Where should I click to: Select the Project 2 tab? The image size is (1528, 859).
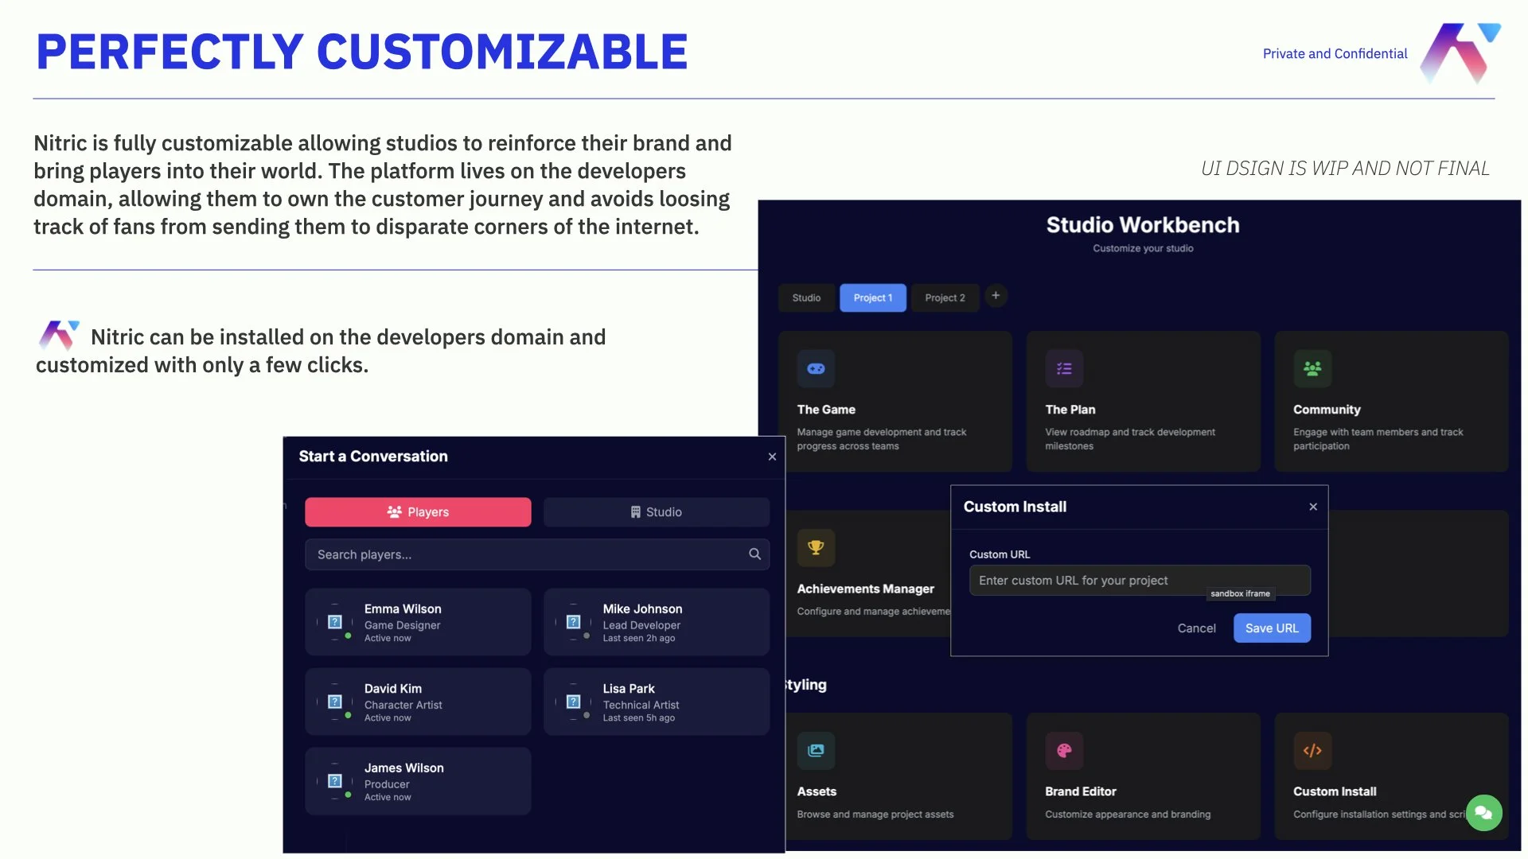point(945,298)
